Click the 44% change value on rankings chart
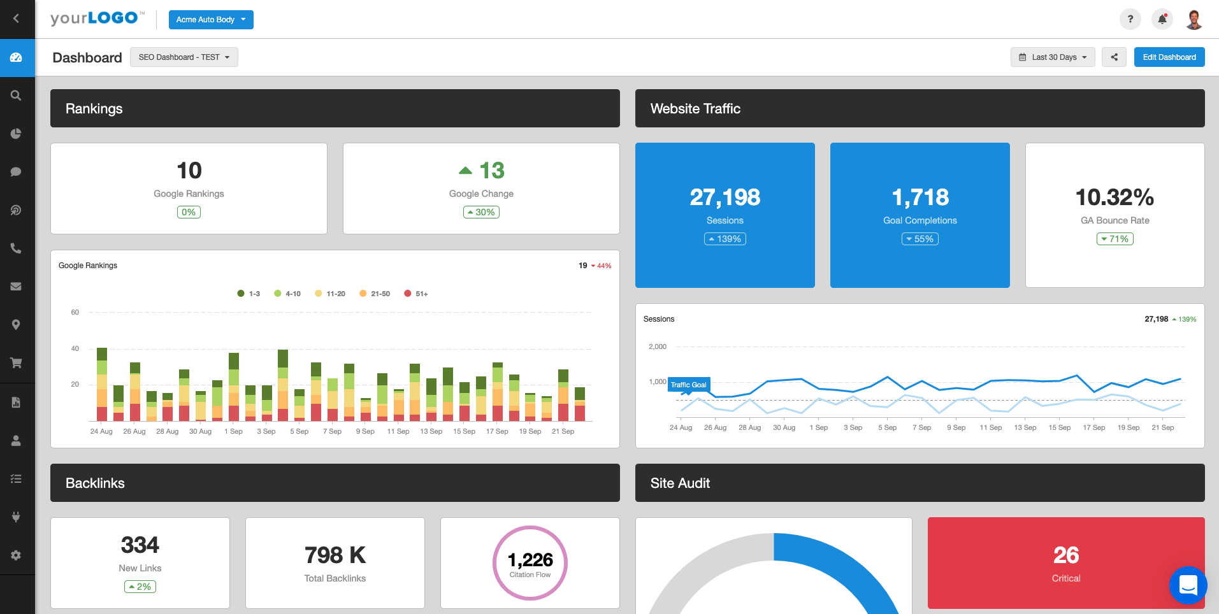The height and width of the screenshot is (614, 1219). point(601,266)
